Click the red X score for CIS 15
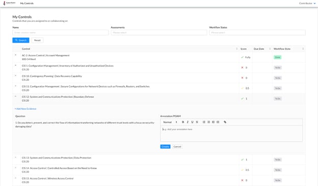The image size is (318, 186). (x=242, y=180)
